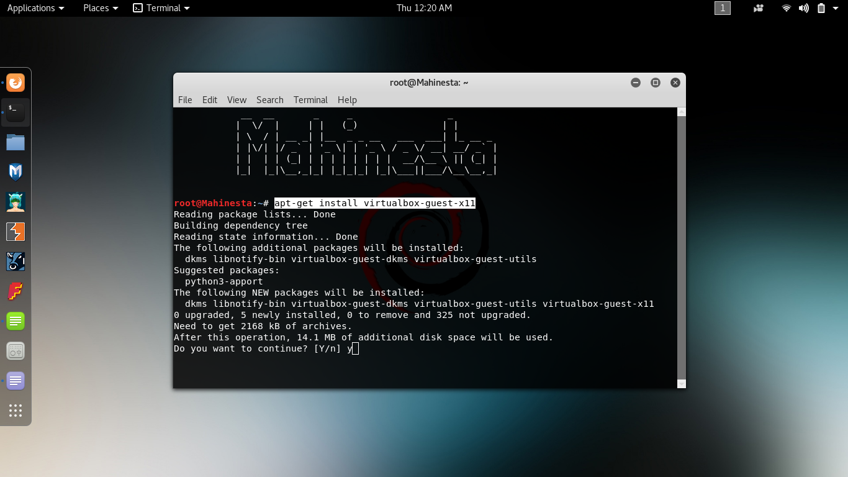Launch Armitage from the dock
Screen dimensions: 848x477
click(16, 202)
